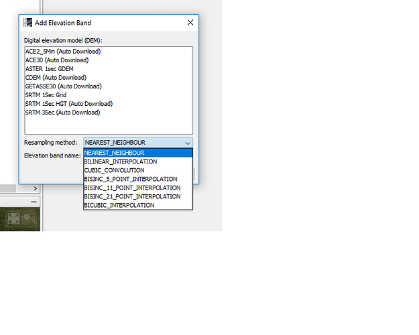Select ASTER 1sec GDEM entry
Screen dimensions: 419x335
coord(109,69)
